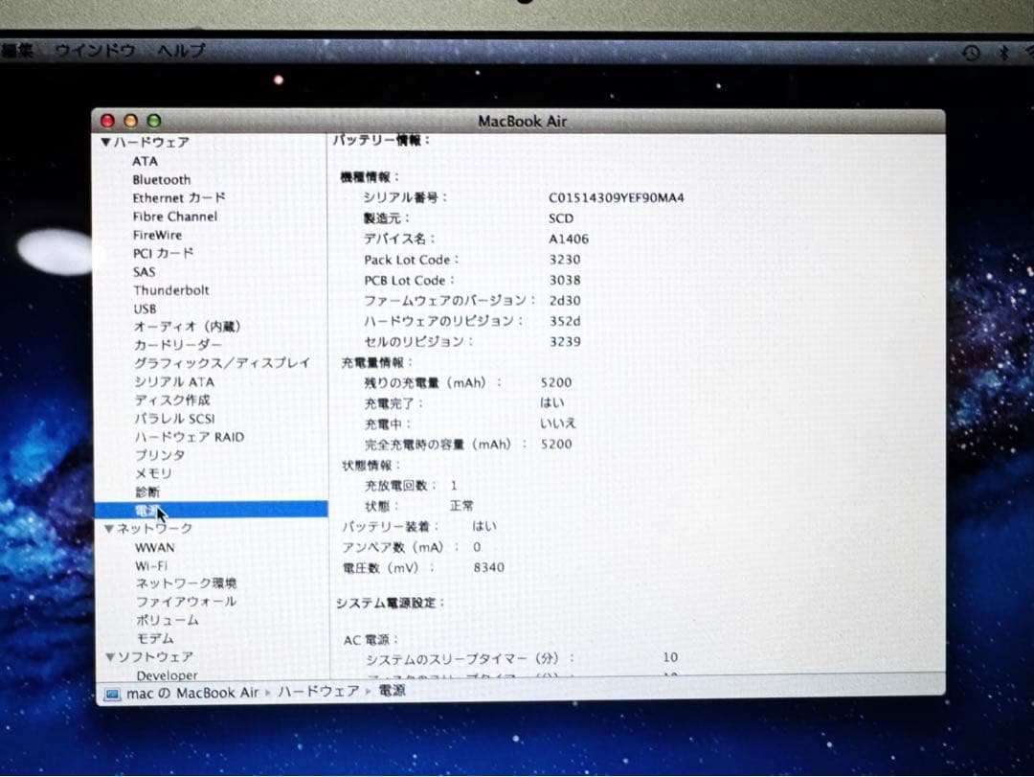The width and height of the screenshot is (1034, 777).
Task: Select PCI カード in the sidebar
Action: [x=164, y=254]
